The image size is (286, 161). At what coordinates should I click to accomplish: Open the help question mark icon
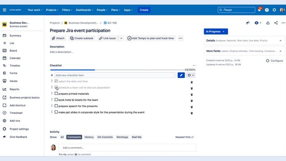coord(267,10)
